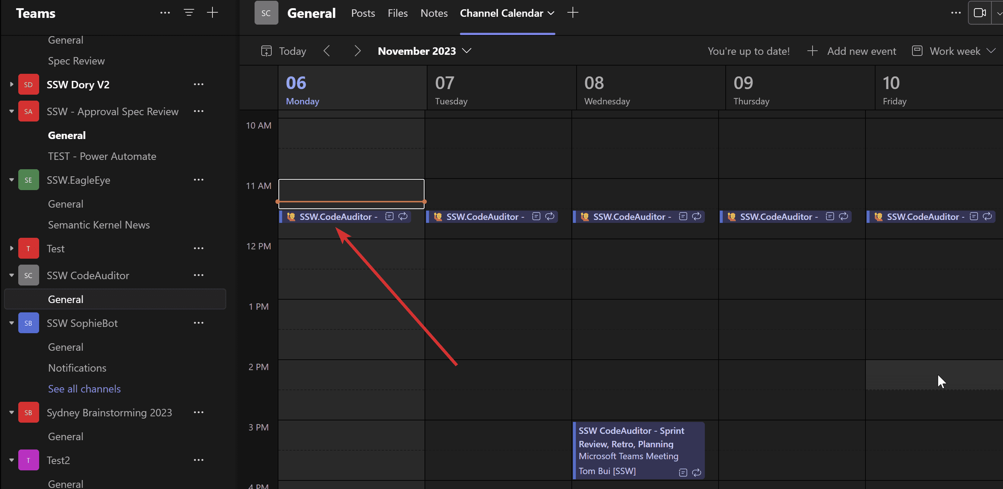Expand the SSW Dory V2 team
The width and height of the screenshot is (1003, 489).
tap(12, 85)
